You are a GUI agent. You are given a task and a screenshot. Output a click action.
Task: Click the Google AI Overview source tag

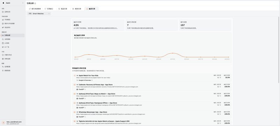tap(84, 80)
